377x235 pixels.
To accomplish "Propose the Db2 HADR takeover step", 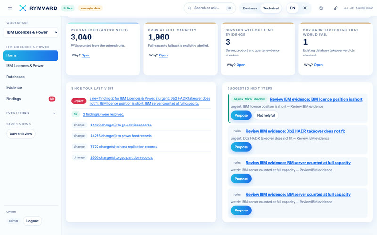I will 241,147.
